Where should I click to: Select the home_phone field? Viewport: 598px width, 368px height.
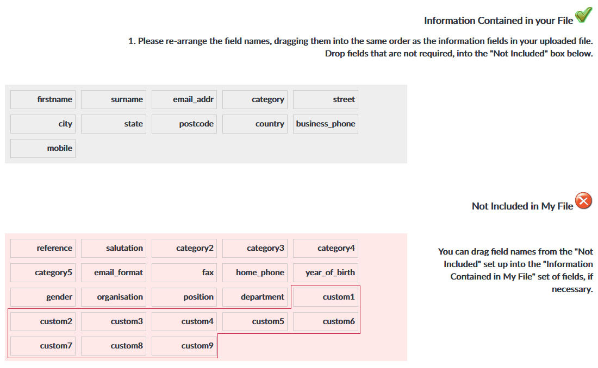point(255,272)
